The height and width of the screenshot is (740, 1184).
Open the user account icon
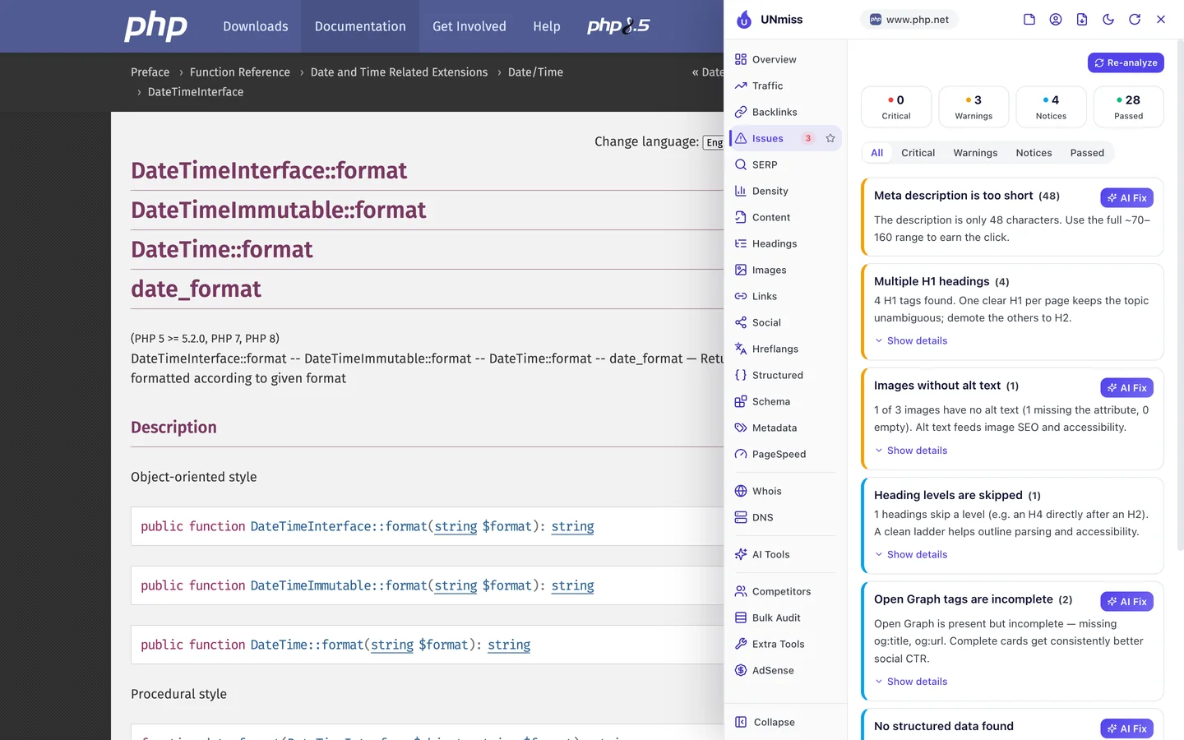(1056, 19)
